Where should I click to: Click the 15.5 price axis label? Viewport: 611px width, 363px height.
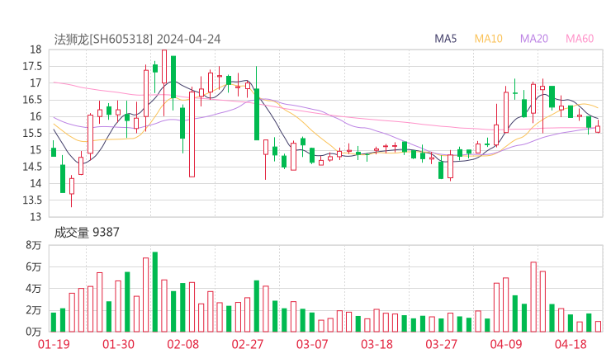(32, 133)
